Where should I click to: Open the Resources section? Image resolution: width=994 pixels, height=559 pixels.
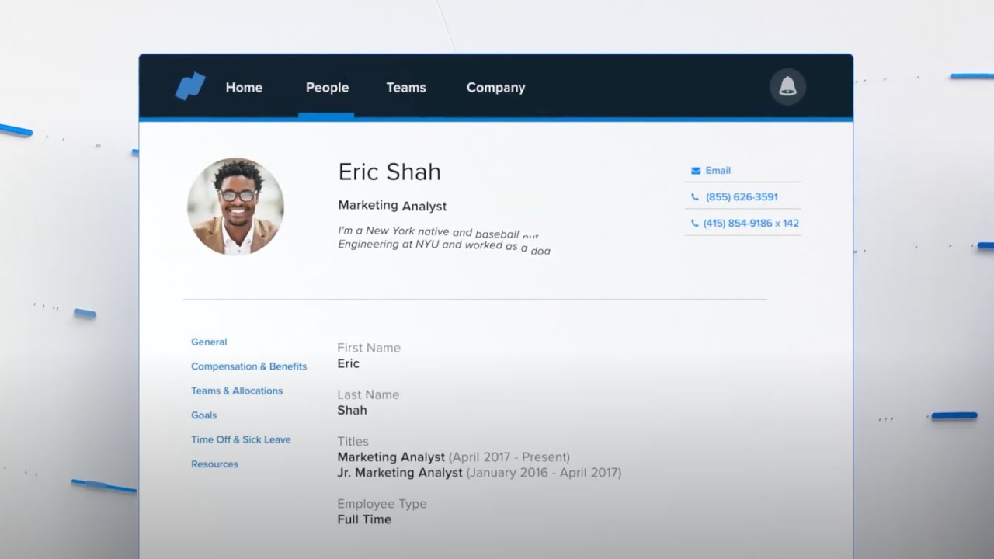pyautogui.click(x=214, y=464)
